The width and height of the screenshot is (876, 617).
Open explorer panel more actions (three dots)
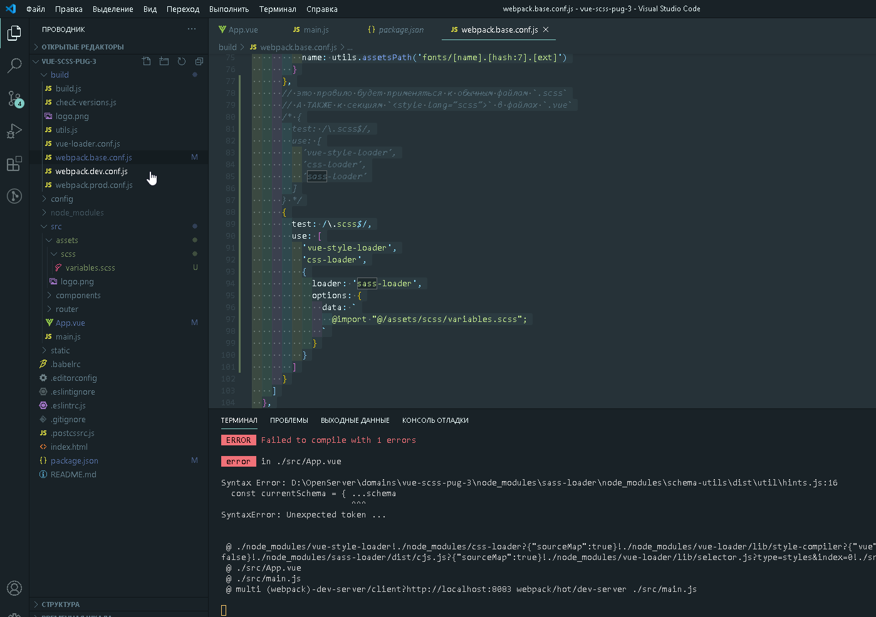coord(192,29)
